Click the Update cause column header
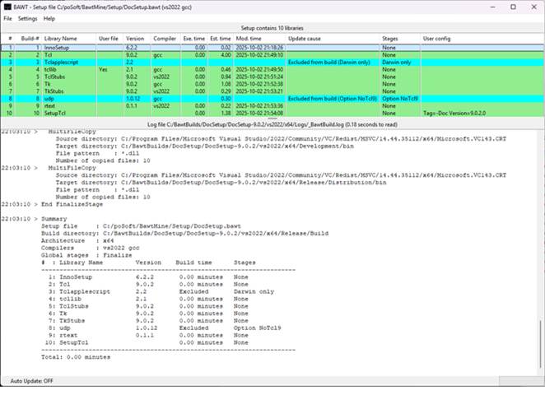The height and width of the screenshot is (395, 545). tap(305, 39)
